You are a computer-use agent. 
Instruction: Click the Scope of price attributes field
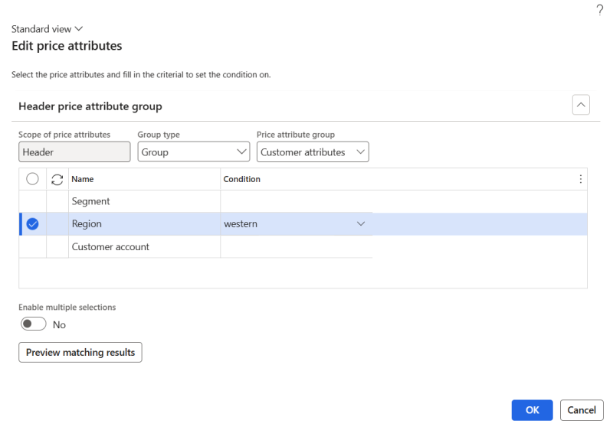tap(74, 151)
